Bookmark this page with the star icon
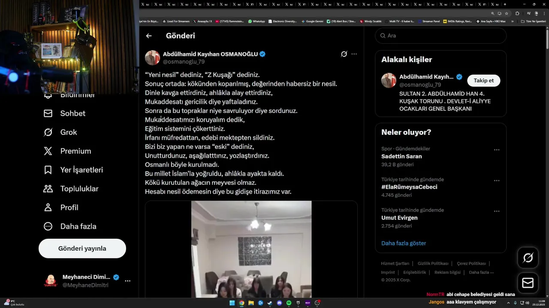549x308 pixels. pyautogui.click(x=507, y=13)
